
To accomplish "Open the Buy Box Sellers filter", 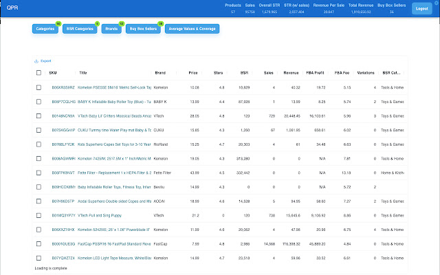I will coord(144,29).
